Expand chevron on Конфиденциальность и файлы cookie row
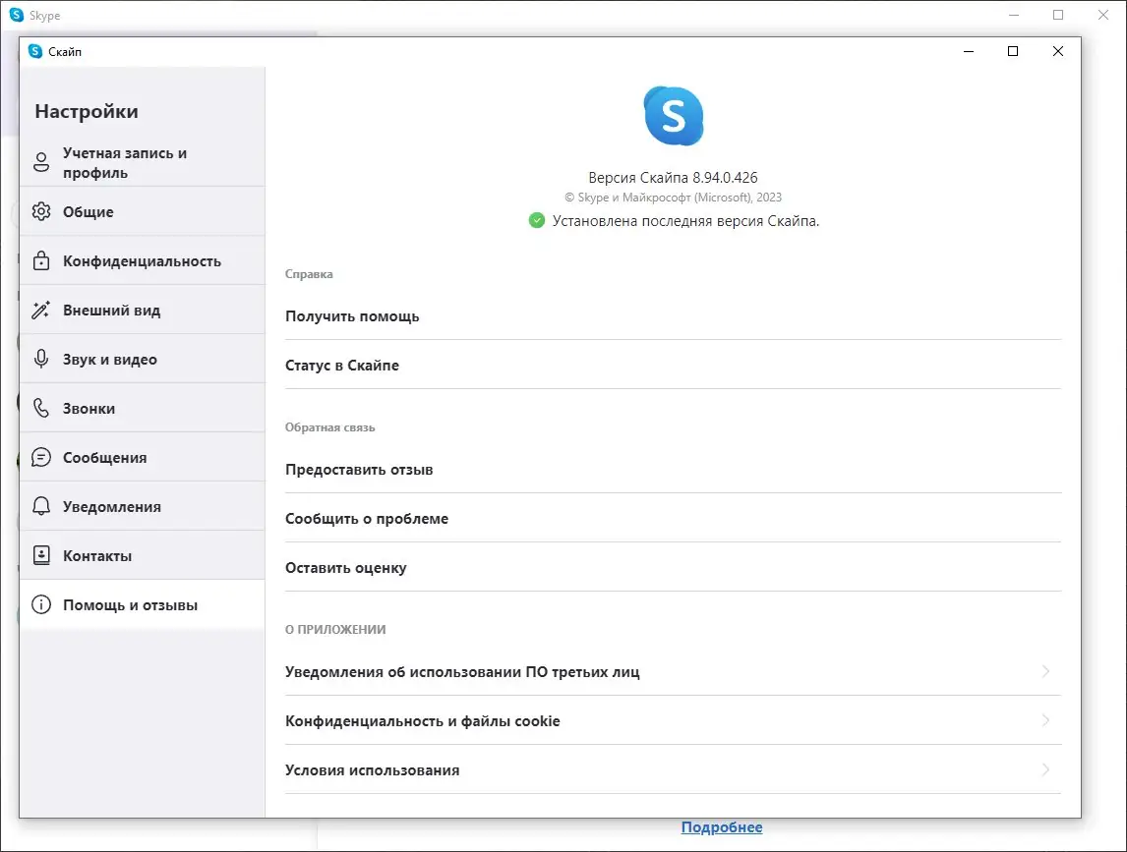This screenshot has width=1127, height=852. (1045, 719)
